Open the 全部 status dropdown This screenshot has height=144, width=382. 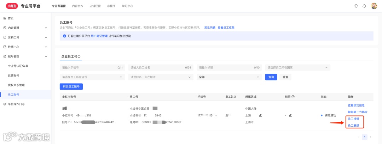[229, 77]
